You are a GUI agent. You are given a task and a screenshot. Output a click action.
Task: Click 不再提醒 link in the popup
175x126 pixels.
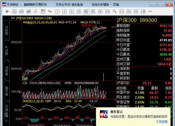point(162,122)
